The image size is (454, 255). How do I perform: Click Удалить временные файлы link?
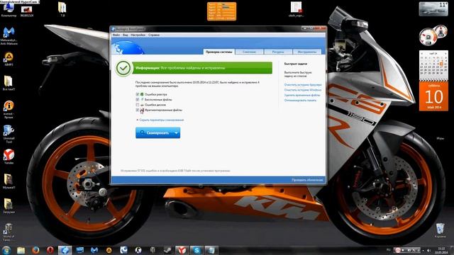(x=302, y=95)
